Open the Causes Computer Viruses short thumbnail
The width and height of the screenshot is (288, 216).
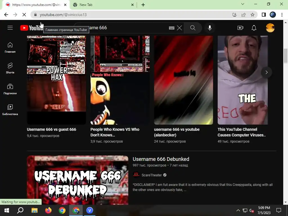point(243,80)
